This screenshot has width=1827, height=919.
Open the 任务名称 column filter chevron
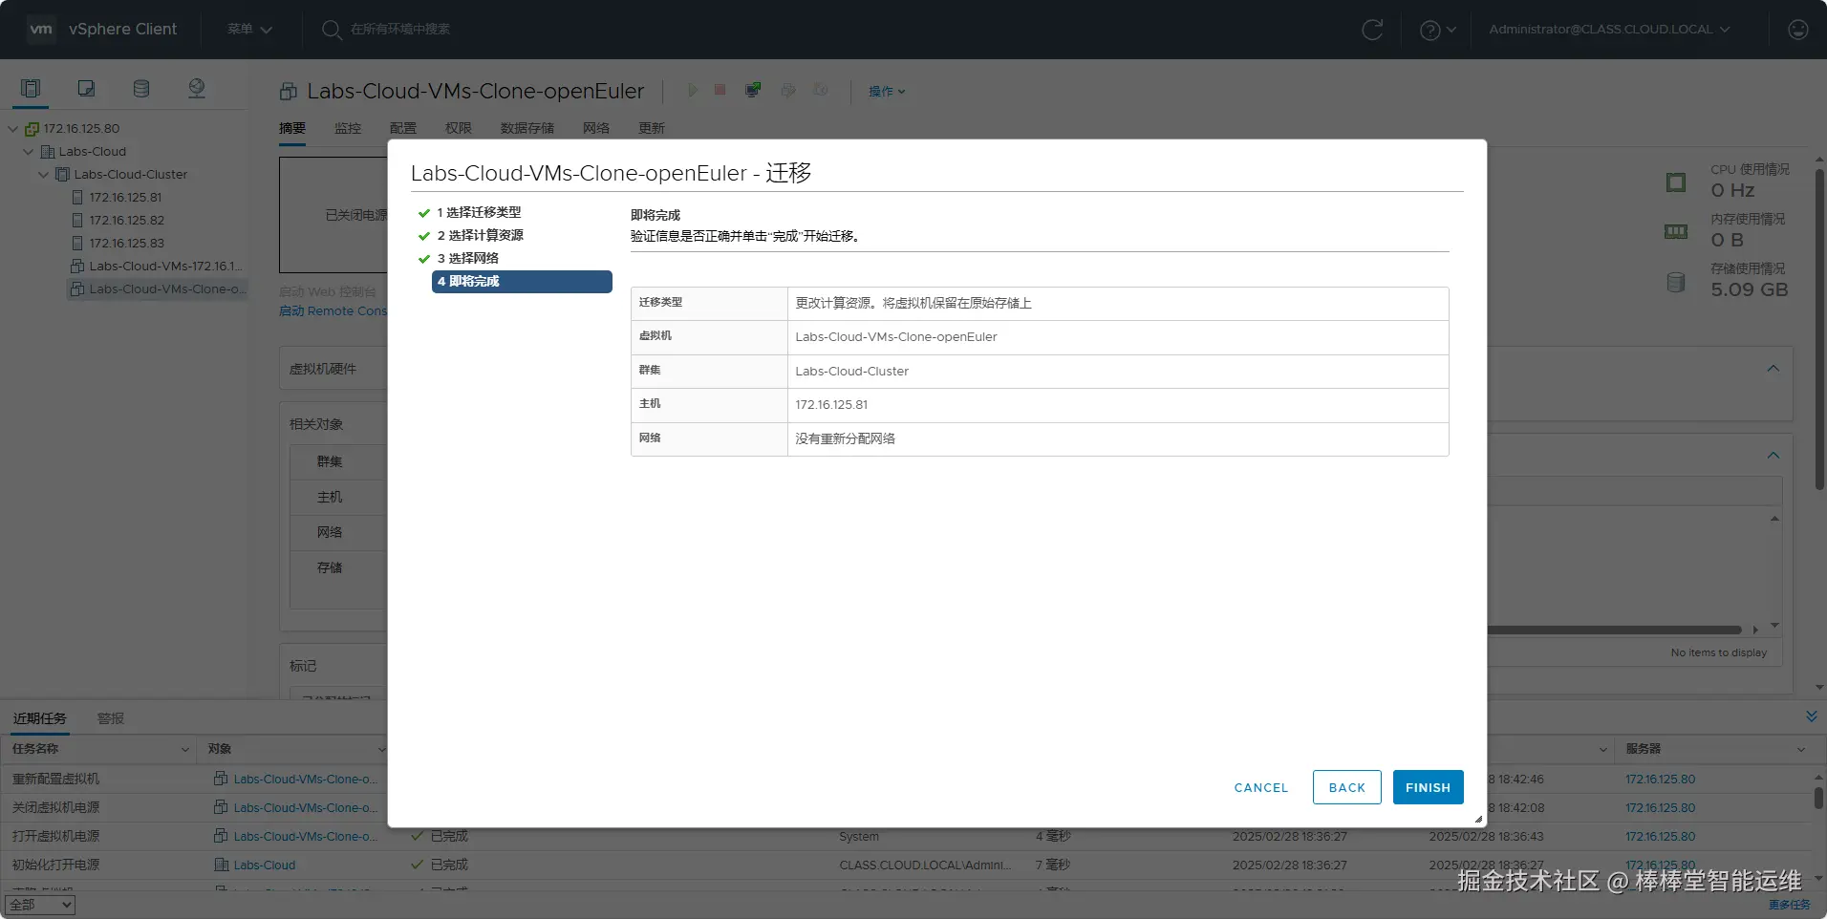[185, 750]
